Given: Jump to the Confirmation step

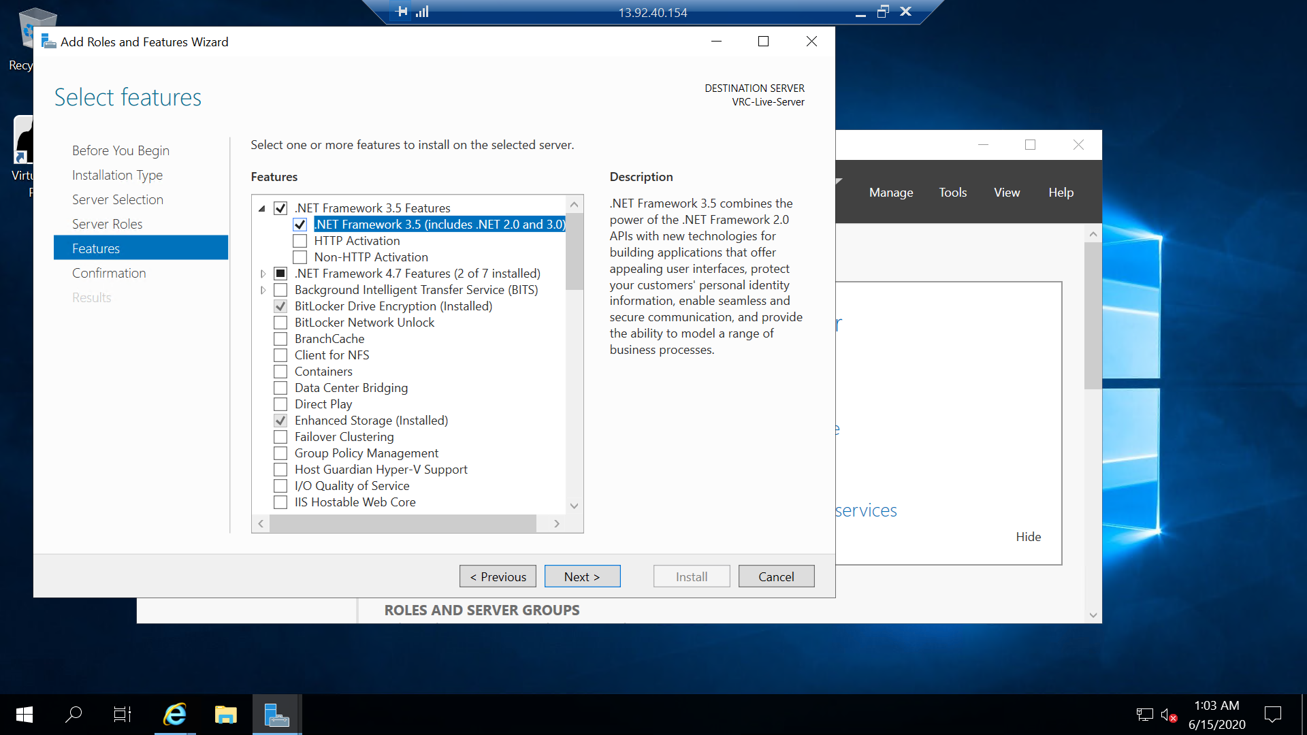Looking at the screenshot, I should coord(109,273).
